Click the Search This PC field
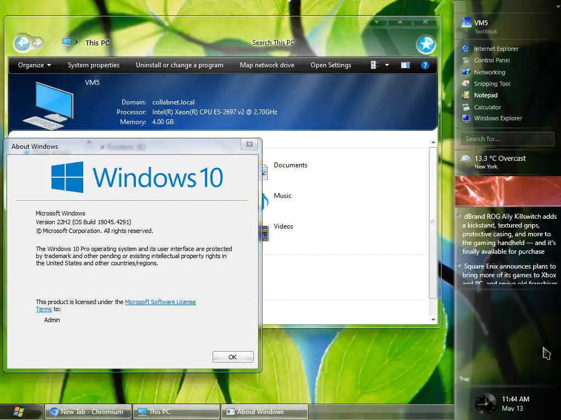The width and height of the screenshot is (561, 420). [273, 43]
